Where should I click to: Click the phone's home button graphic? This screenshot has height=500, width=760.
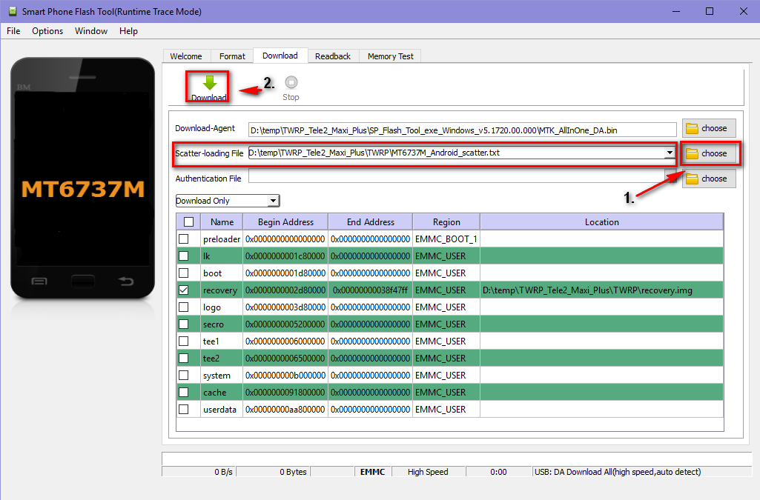82,281
